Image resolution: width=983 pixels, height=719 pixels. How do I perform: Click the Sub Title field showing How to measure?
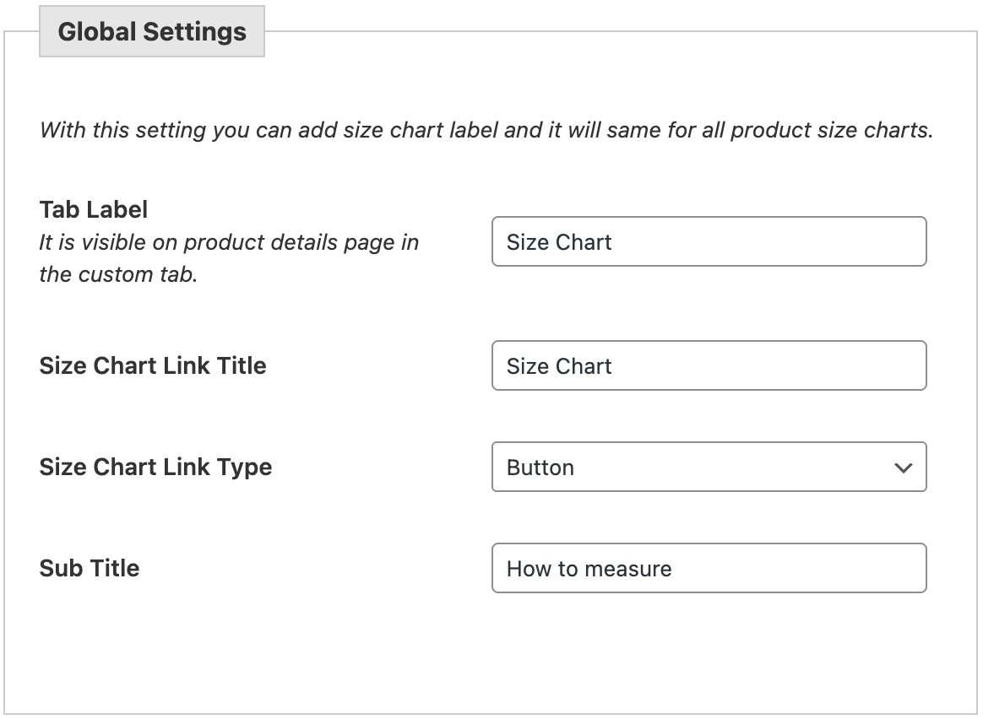click(709, 568)
